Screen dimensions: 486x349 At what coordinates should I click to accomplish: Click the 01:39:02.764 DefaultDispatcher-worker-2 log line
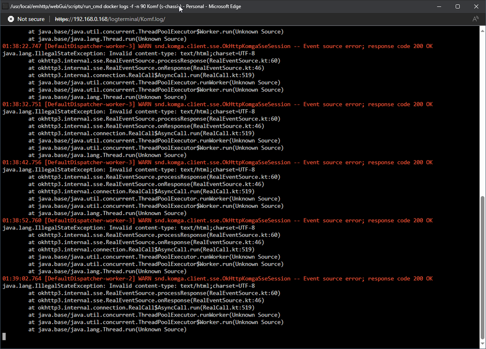pos(218,279)
